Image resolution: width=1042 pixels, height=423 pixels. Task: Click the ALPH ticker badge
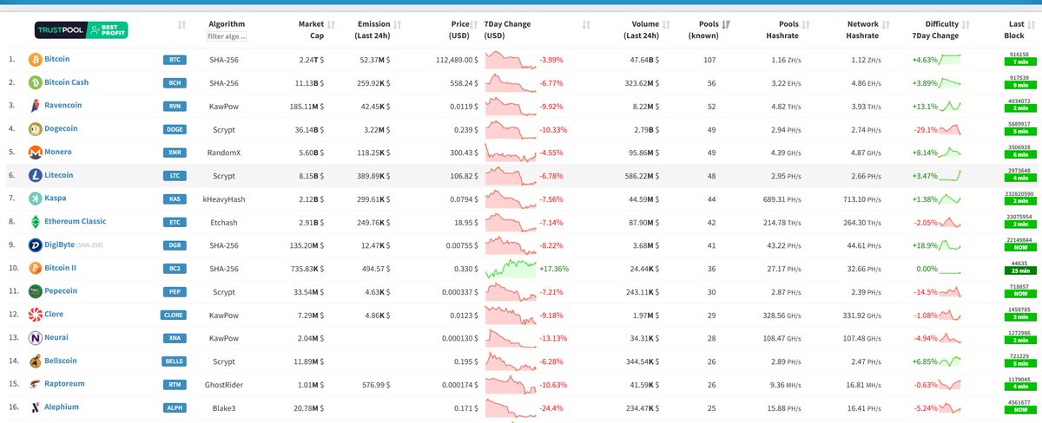coord(175,407)
